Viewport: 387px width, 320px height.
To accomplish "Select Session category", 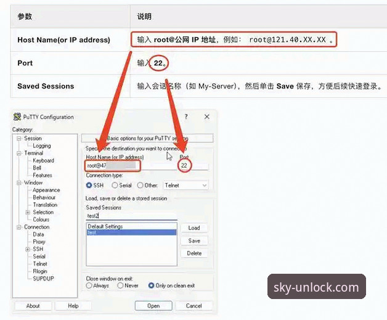I will [33, 138].
